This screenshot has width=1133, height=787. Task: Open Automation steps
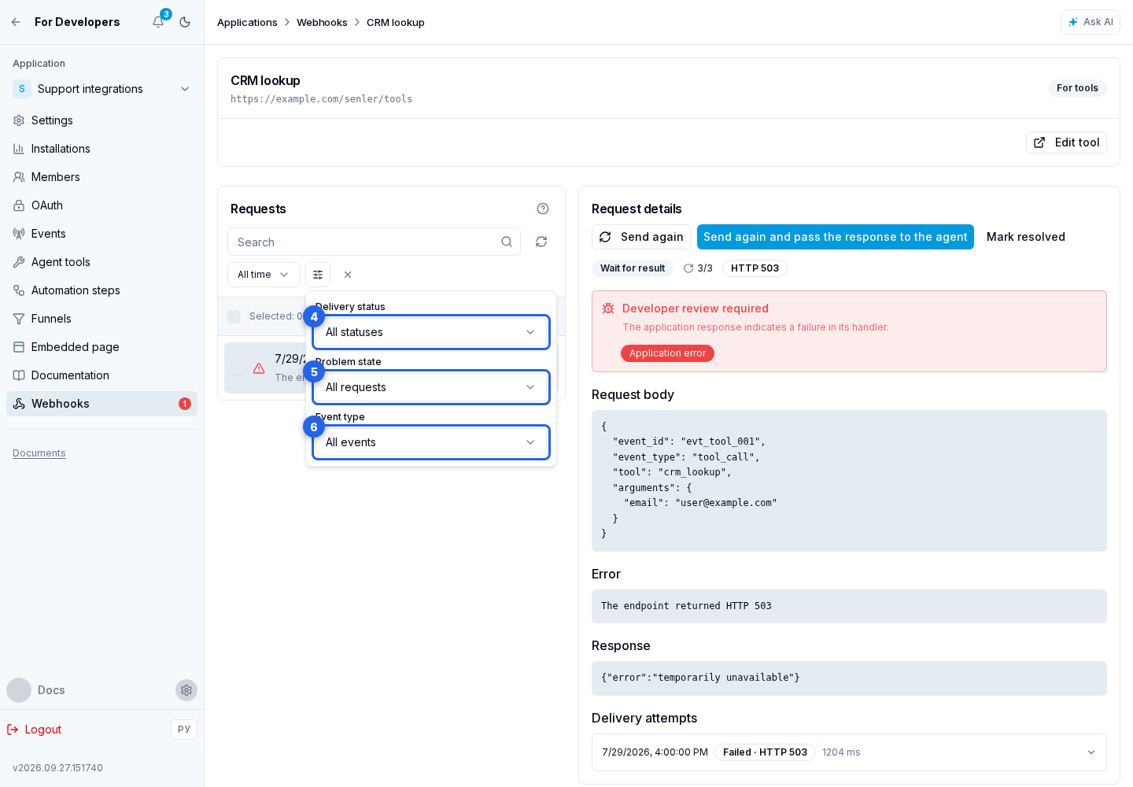101,290
